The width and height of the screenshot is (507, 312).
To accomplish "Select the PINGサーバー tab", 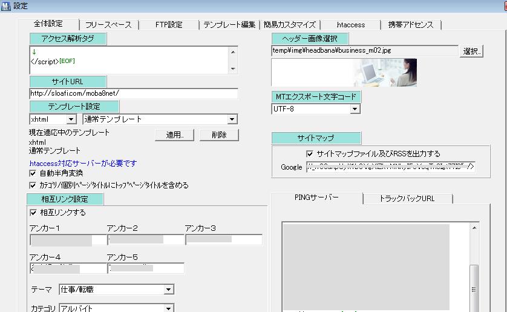I will coord(316,197).
